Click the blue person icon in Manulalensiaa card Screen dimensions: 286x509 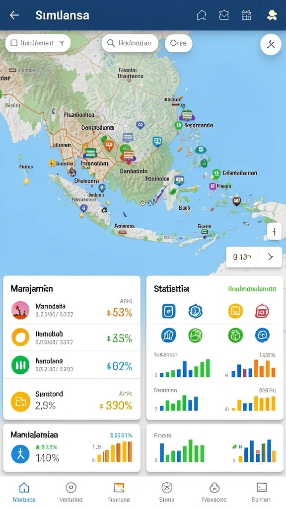tap(20, 454)
